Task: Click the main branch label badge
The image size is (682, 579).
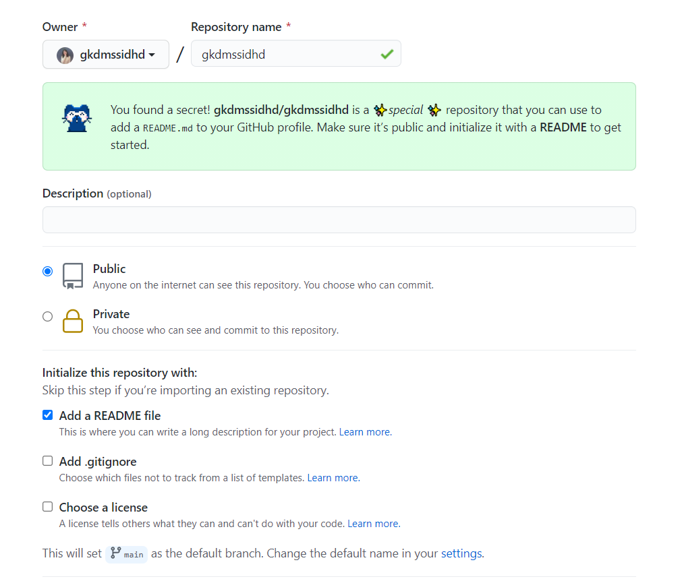Action: [x=127, y=554]
